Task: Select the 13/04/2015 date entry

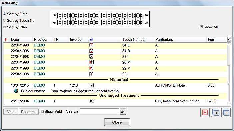Action: point(20,85)
